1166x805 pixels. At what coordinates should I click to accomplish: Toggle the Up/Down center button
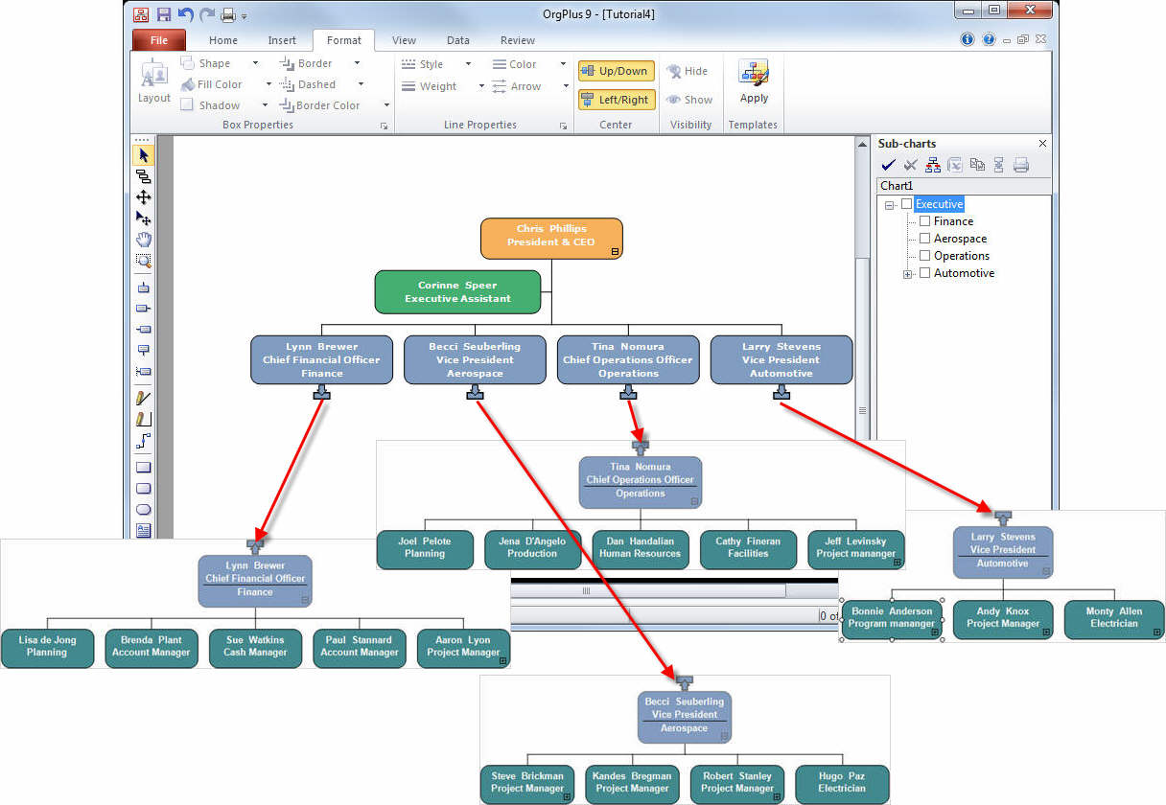[x=616, y=71]
